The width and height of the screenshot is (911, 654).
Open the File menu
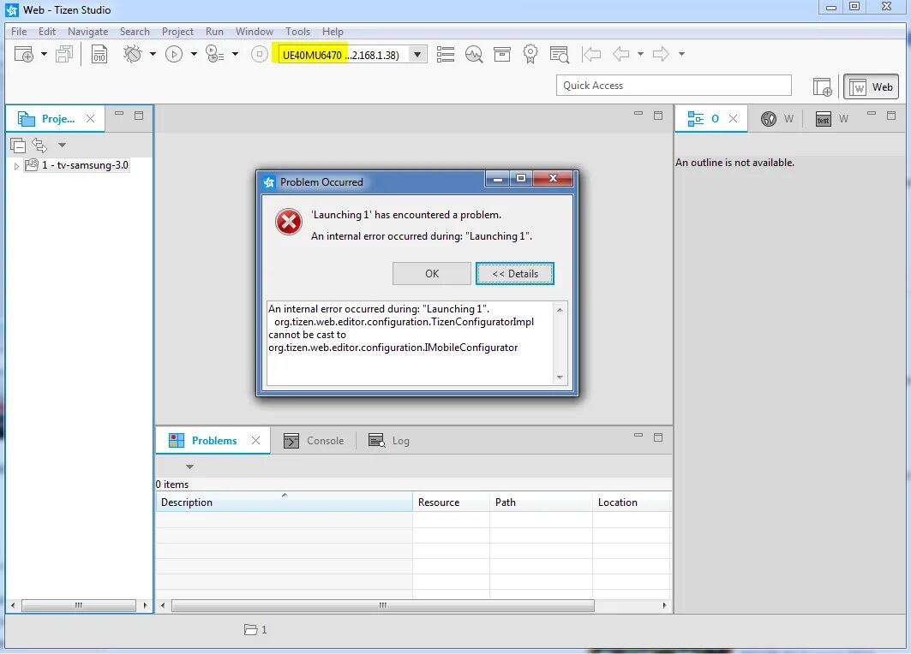point(19,32)
